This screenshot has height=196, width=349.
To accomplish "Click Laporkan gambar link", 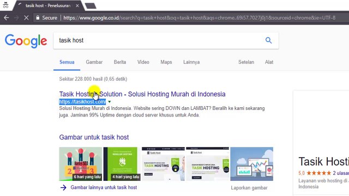I will (249, 188).
